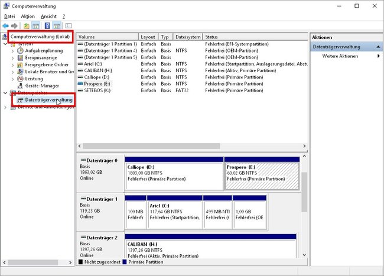Toggle the Show/Hide action pane icon
This screenshot has height=276, width=384.
coord(57,26)
